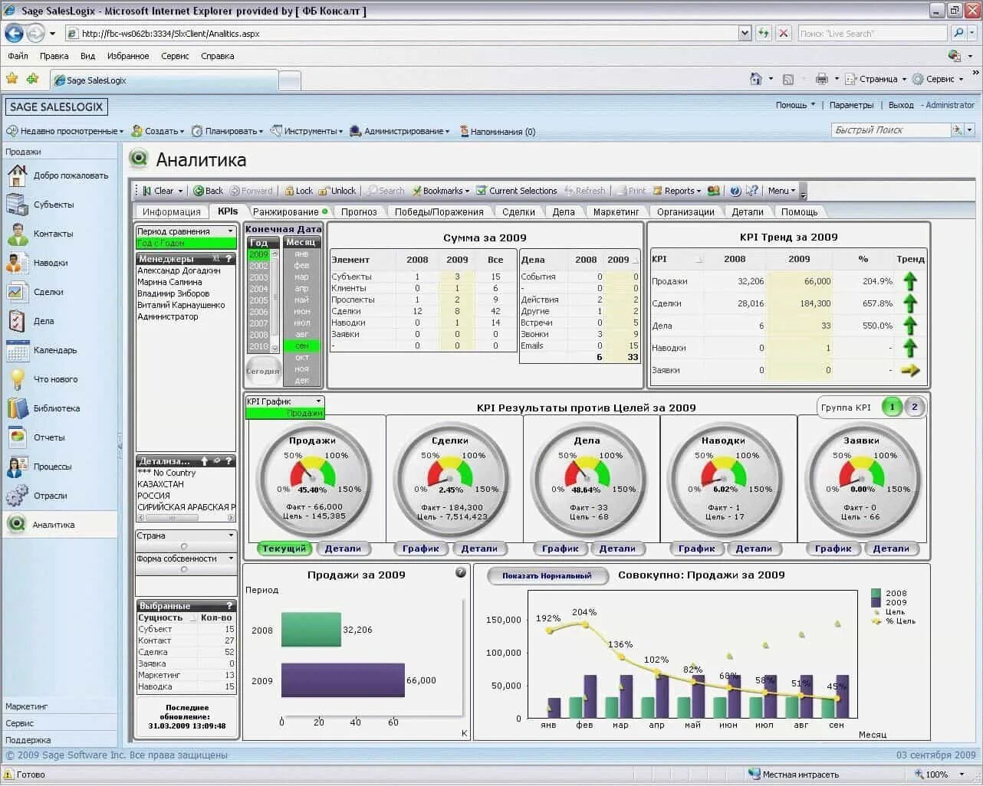Screen dimensions: 983x786
Task: Select year 2009 in Год list
Action: click(259, 254)
